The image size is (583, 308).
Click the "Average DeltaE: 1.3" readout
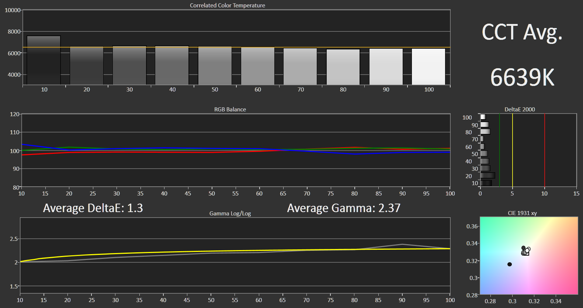93,208
